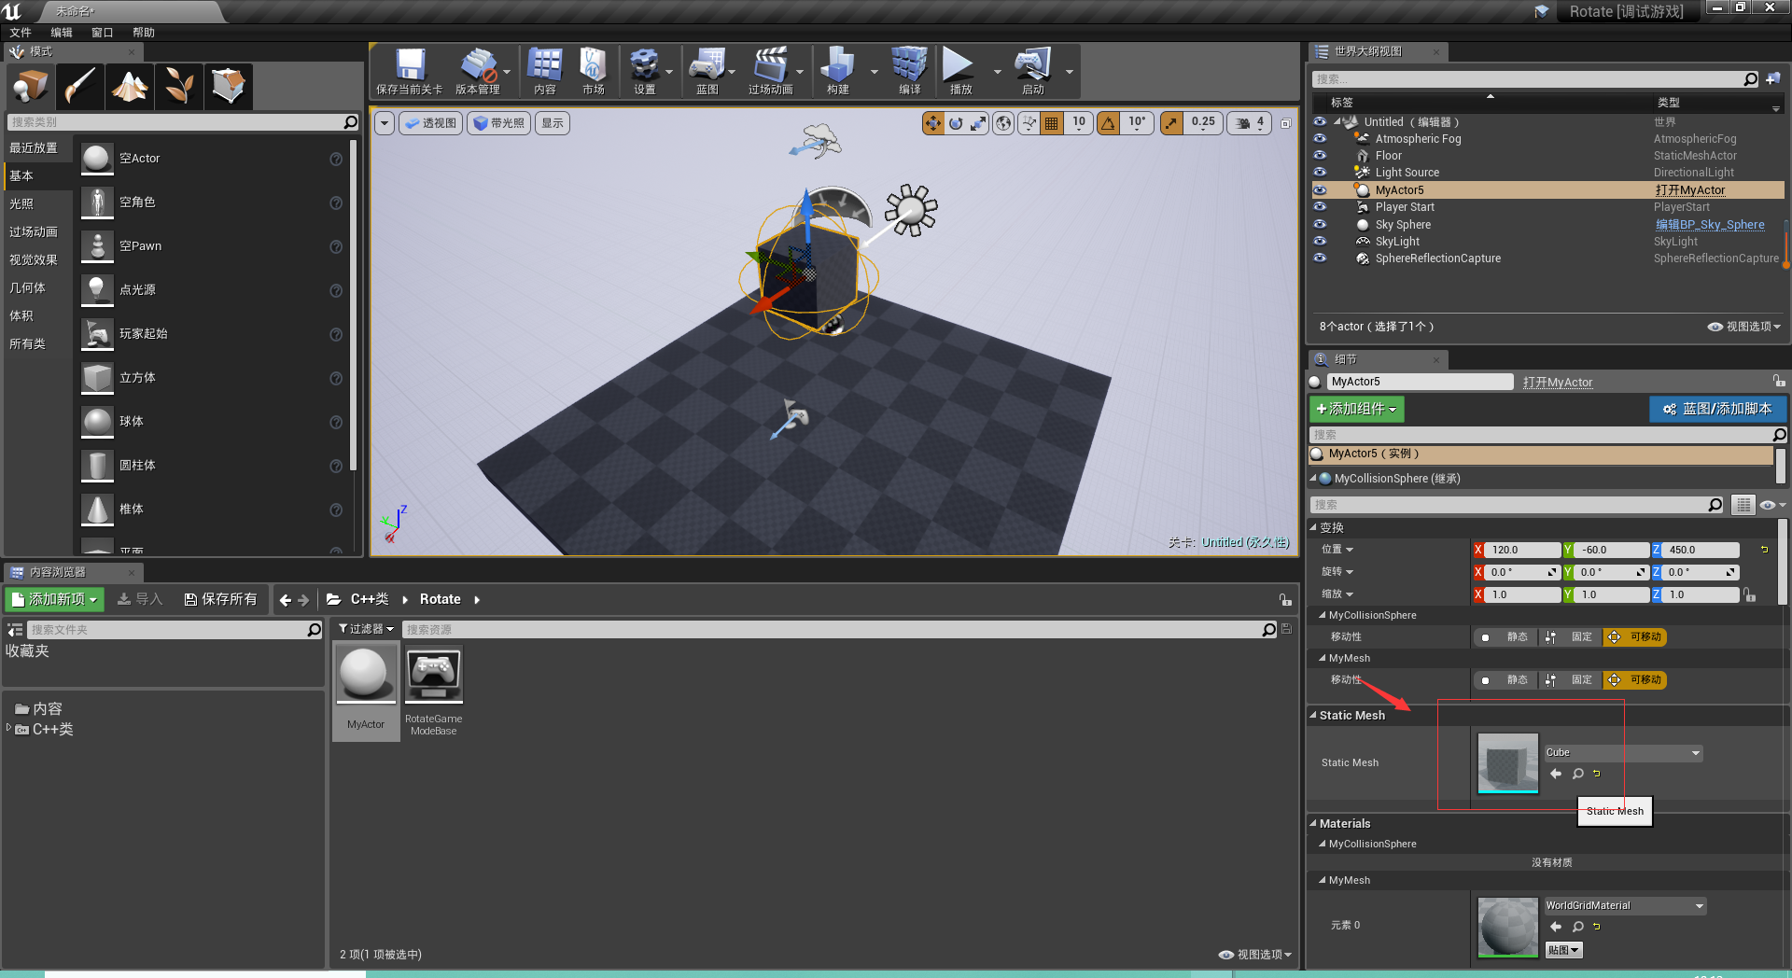
Task: Toggle visibility of the Floor actor
Action: 1320,155
